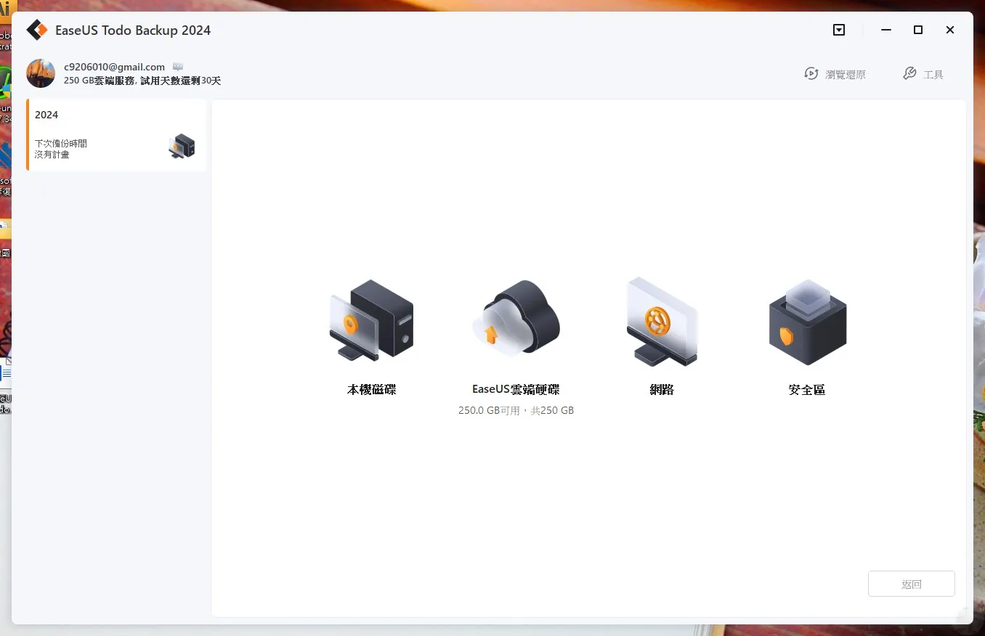The width and height of the screenshot is (985, 636).
Task: Close the EaseUS Todo Backup window
Action: click(x=950, y=30)
